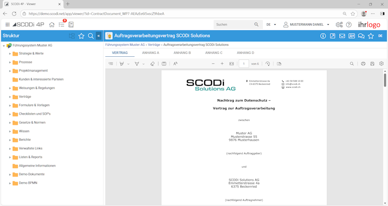
Task: Send document by email icon
Action: click(x=342, y=36)
